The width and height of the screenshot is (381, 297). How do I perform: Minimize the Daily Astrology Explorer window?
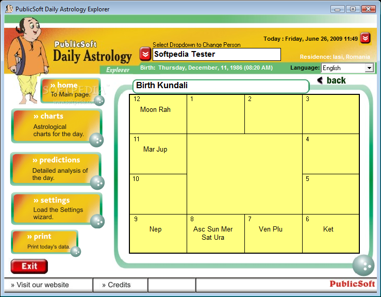pos(337,9)
